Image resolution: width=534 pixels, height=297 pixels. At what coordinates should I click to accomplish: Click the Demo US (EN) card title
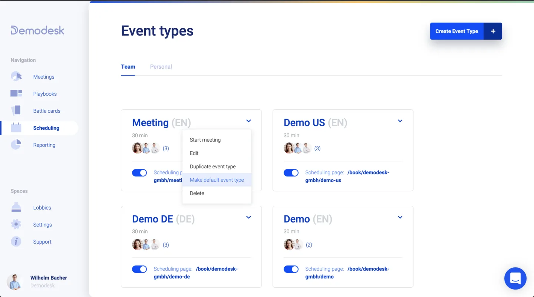[316, 123]
